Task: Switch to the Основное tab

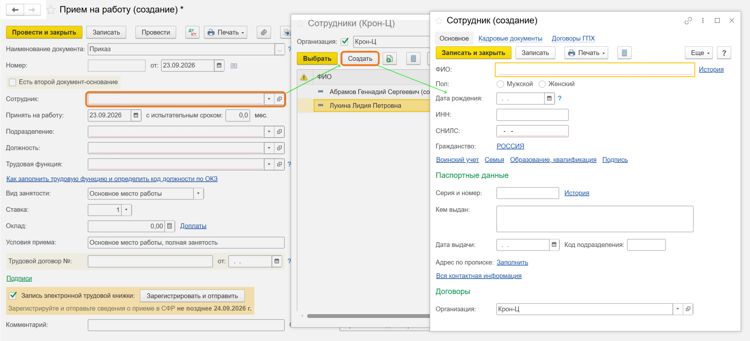Action: click(x=454, y=38)
